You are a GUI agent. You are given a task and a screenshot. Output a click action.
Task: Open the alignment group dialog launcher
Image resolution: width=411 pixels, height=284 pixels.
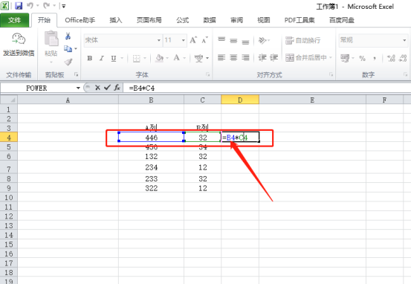(x=331, y=75)
